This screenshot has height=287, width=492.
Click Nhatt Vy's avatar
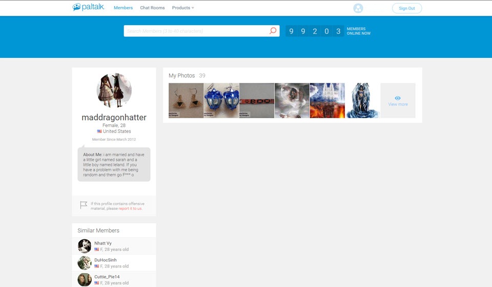point(85,246)
